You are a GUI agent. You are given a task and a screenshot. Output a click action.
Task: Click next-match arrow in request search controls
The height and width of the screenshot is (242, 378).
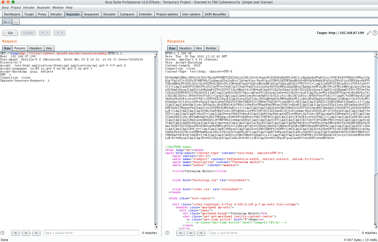[36, 233]
